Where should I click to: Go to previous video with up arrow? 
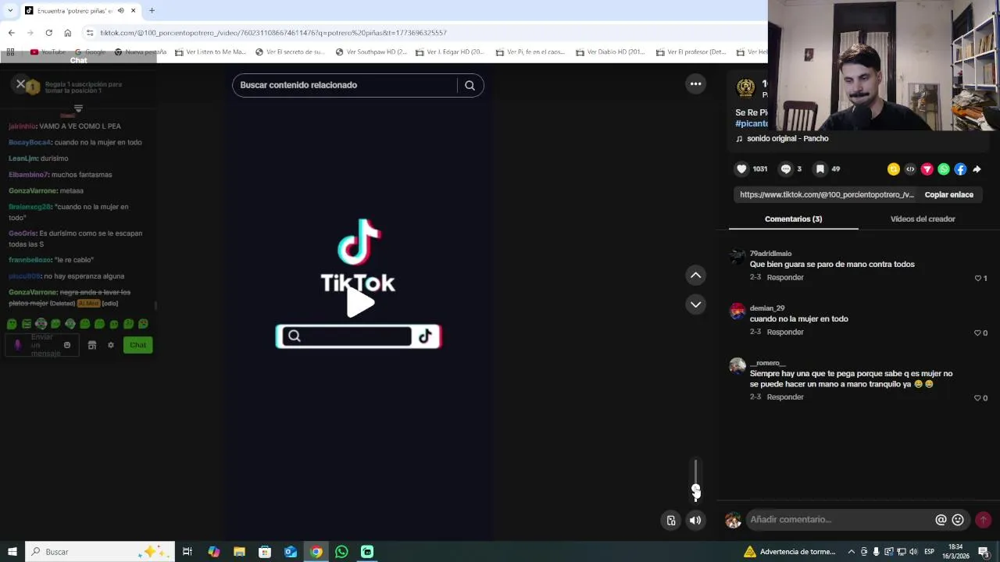[x=695, y=275]
